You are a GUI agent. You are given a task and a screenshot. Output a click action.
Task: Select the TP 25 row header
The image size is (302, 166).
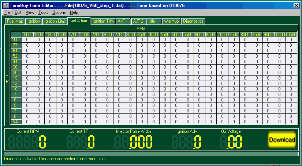click(x=16, y=73)
